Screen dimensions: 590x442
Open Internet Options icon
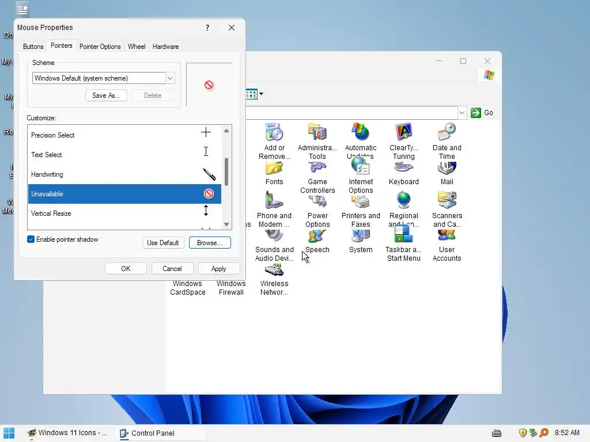coord(361,167)
